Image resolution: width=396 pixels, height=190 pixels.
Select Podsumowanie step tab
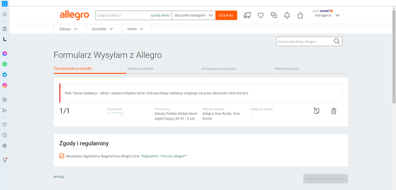coord(311,69)
